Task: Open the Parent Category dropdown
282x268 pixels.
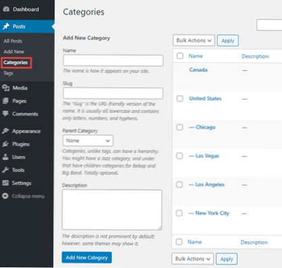Action: pyautogui.click(x=88, y=140)
